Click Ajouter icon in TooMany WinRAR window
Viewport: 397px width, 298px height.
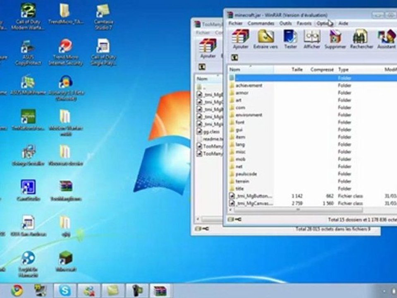208,48
